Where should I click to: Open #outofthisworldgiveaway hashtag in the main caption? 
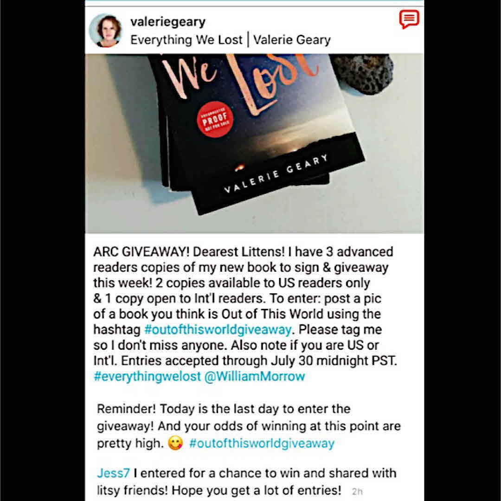(x=218, y=329)
